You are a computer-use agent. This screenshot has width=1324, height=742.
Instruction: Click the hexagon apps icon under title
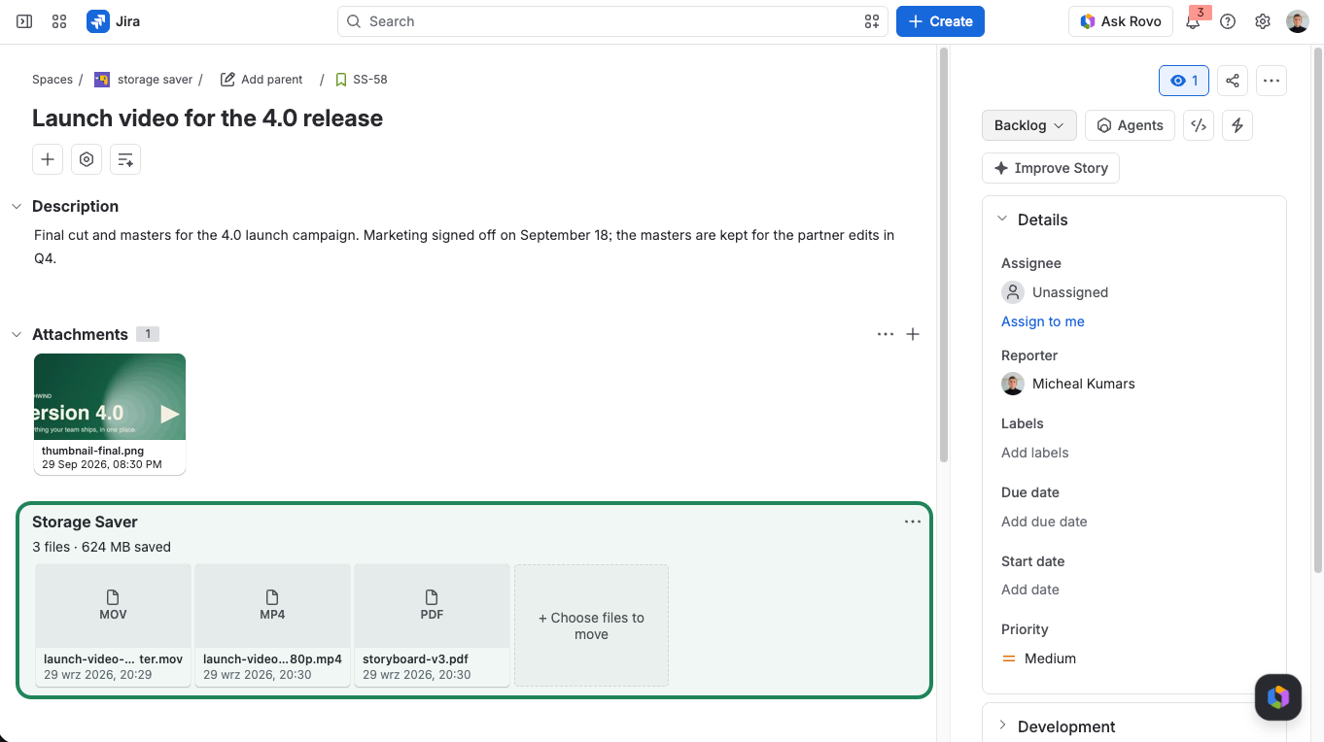point(87,159)
